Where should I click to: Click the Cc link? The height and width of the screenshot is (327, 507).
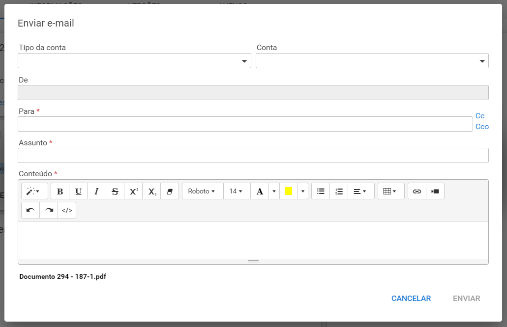click(480, 115)
